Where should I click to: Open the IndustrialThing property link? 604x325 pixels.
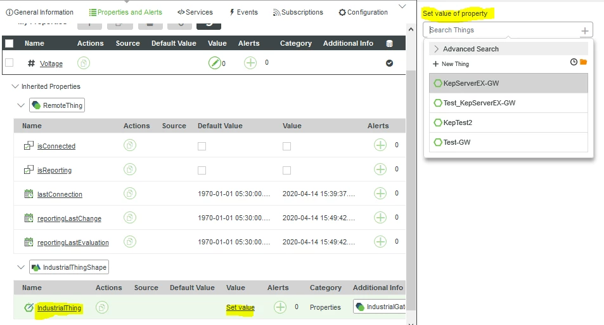coord(59,308)
